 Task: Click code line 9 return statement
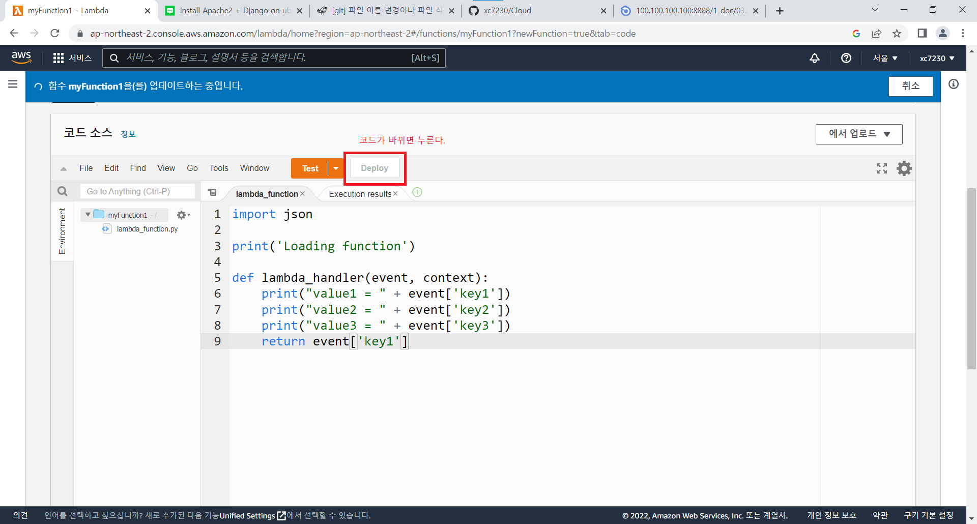pyautogui.click(x=335, y=341)
